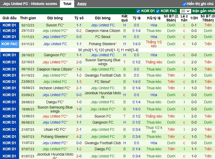Select the Jeju United FC Historic scores title
Viewport: 215px width, 159px height.
[x=30, y=4]
